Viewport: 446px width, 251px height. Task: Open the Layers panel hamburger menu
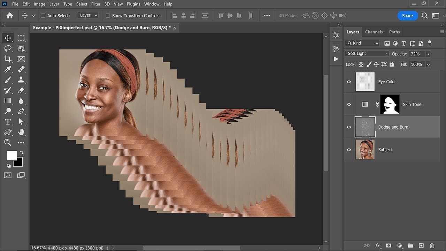pos(442,32)
